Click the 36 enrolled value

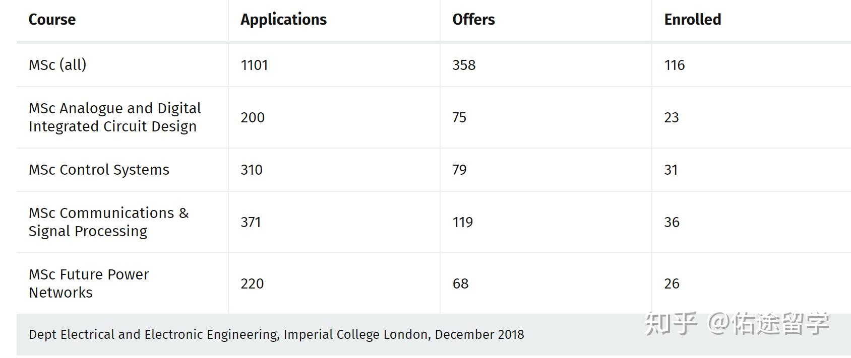672,222
